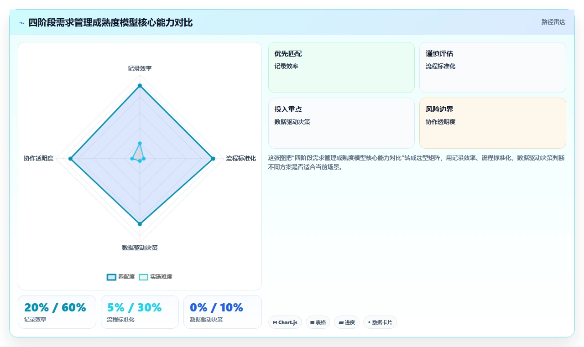Screen dimensions: 584x347
Task: Click the 流程标准化 radar axis label
Action: 241,158
